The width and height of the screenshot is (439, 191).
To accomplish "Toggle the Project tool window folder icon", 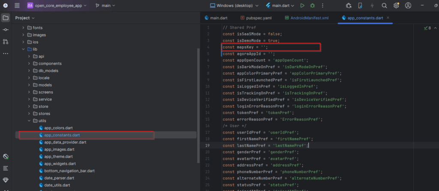I will (x=6, y=18).
